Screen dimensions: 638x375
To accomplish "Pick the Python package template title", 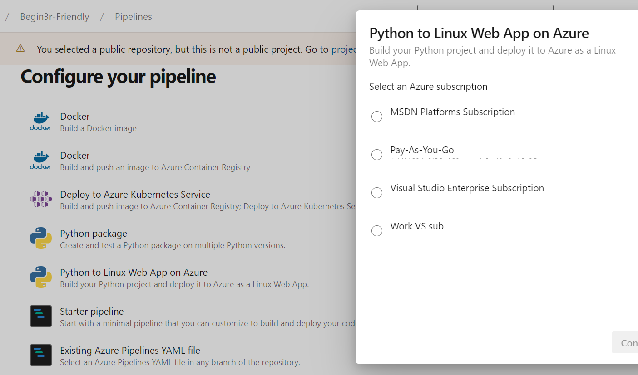I will coord(94,234).
